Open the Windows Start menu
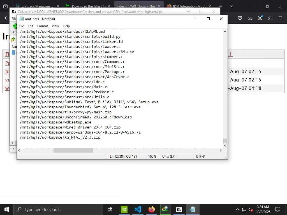This screenshot has width=287, height=215. [x=7, y=209]
